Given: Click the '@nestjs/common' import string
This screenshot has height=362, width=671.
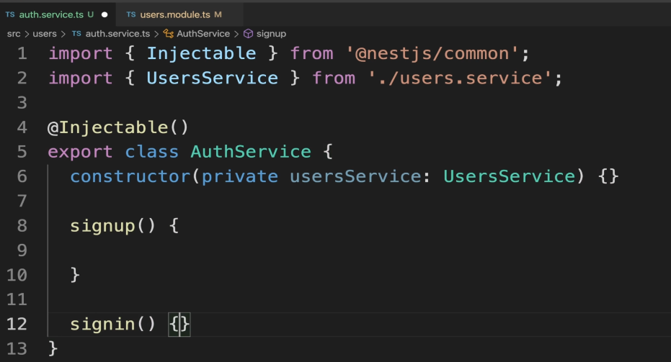Looking at the screenshot, I should pos(432,54).
